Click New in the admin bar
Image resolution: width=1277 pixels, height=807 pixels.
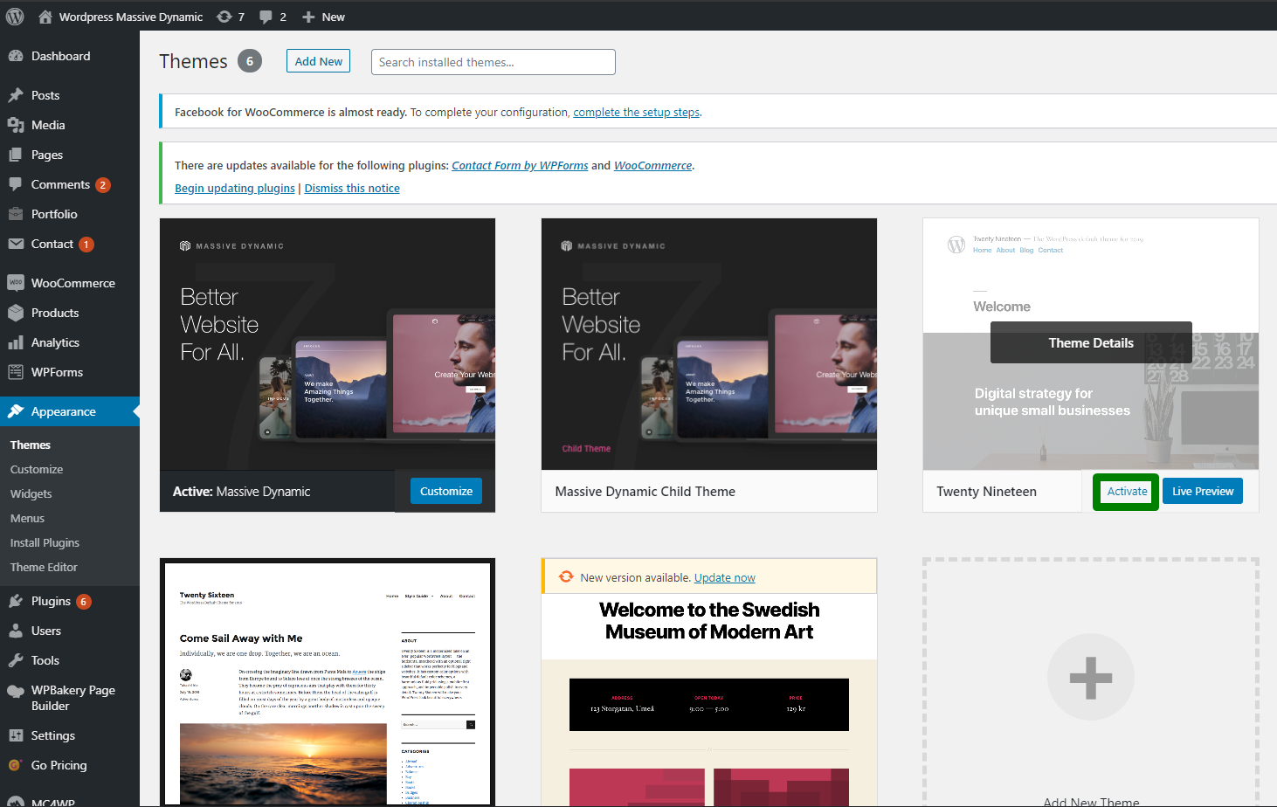(334, 17)
